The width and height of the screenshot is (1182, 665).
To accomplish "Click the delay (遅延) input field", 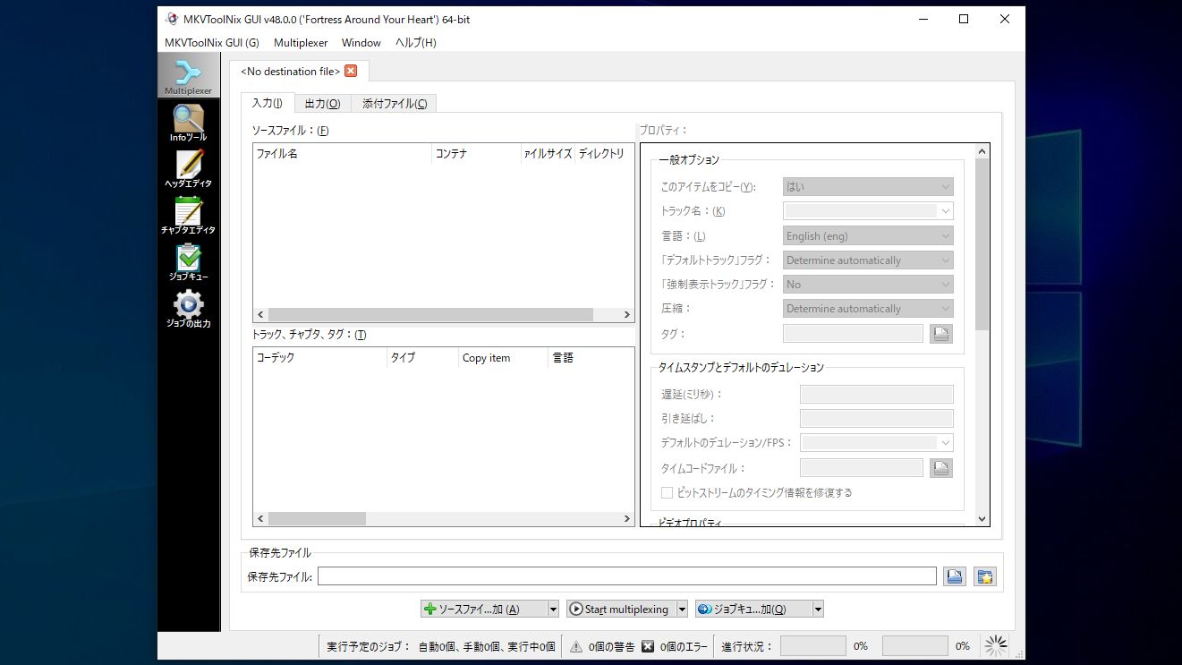I will click(x=877, y=395).
